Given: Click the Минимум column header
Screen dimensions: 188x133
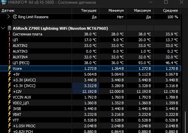Looking at the screenshot, I should 112,10.
